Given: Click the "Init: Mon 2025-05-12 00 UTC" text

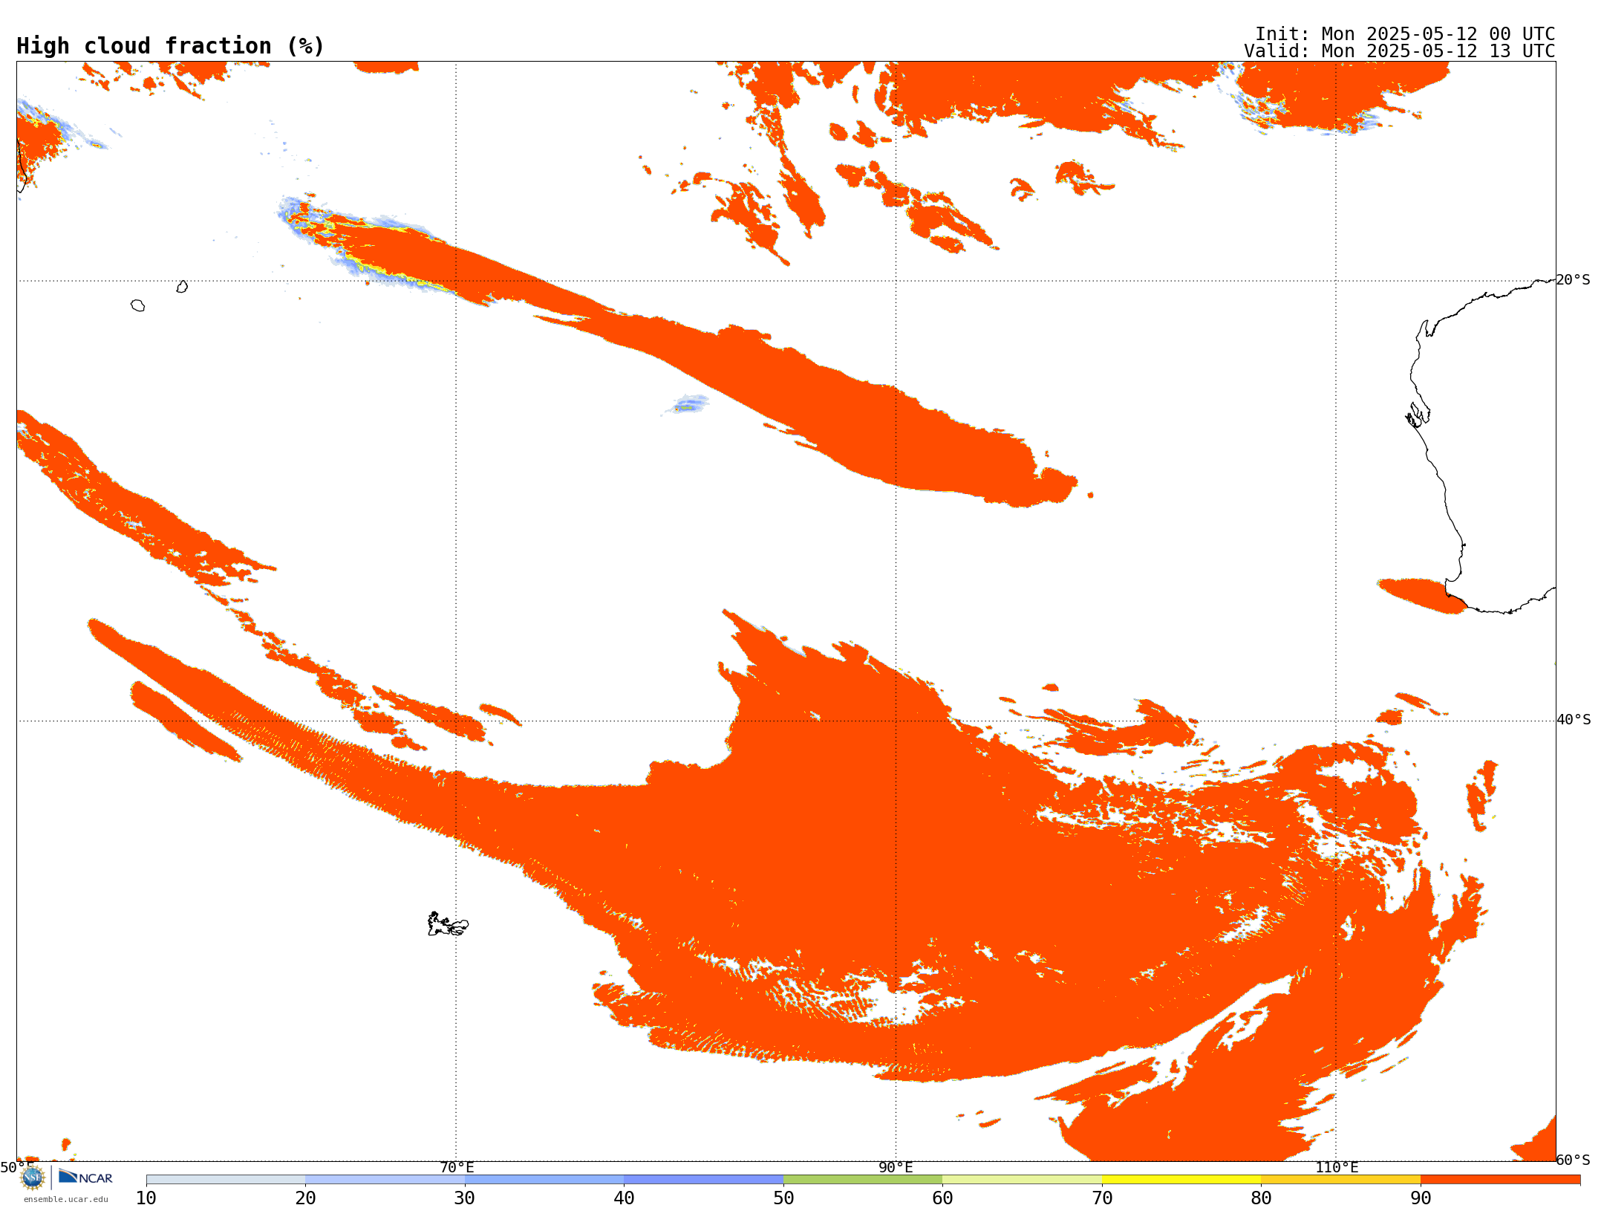Looking at the screenshot, I should [x=1405, y=34].
